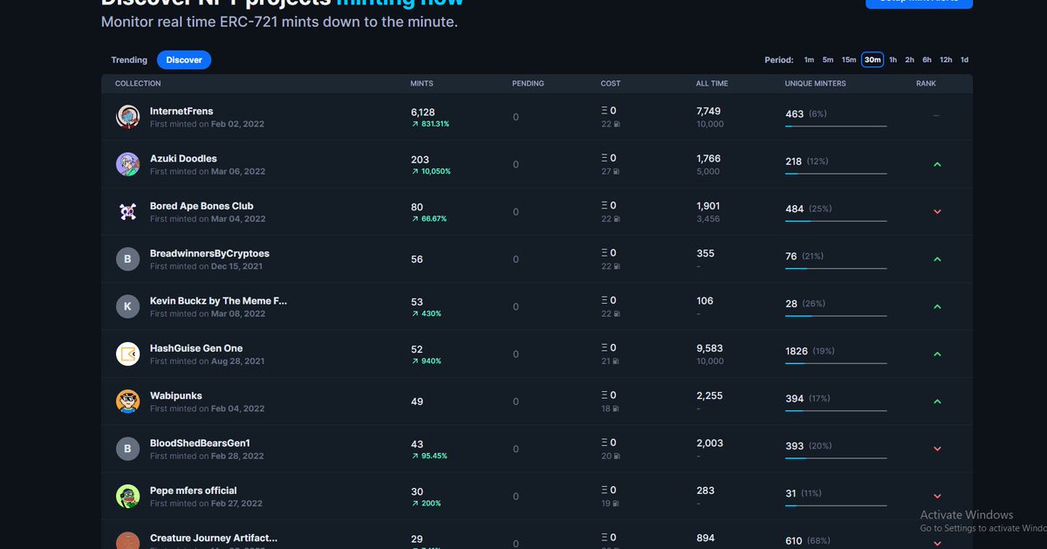Open Kevin Buckz by The Meme F... link

click(x=218, y=301)
